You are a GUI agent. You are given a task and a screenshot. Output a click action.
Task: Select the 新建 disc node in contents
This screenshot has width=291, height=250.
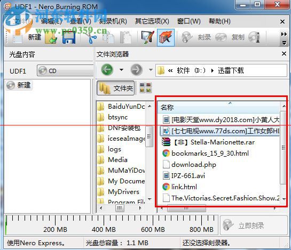click(19, 85)
